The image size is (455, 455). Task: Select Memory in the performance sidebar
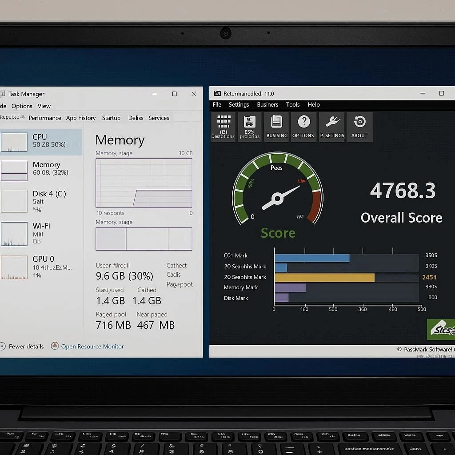click(41, 169)
